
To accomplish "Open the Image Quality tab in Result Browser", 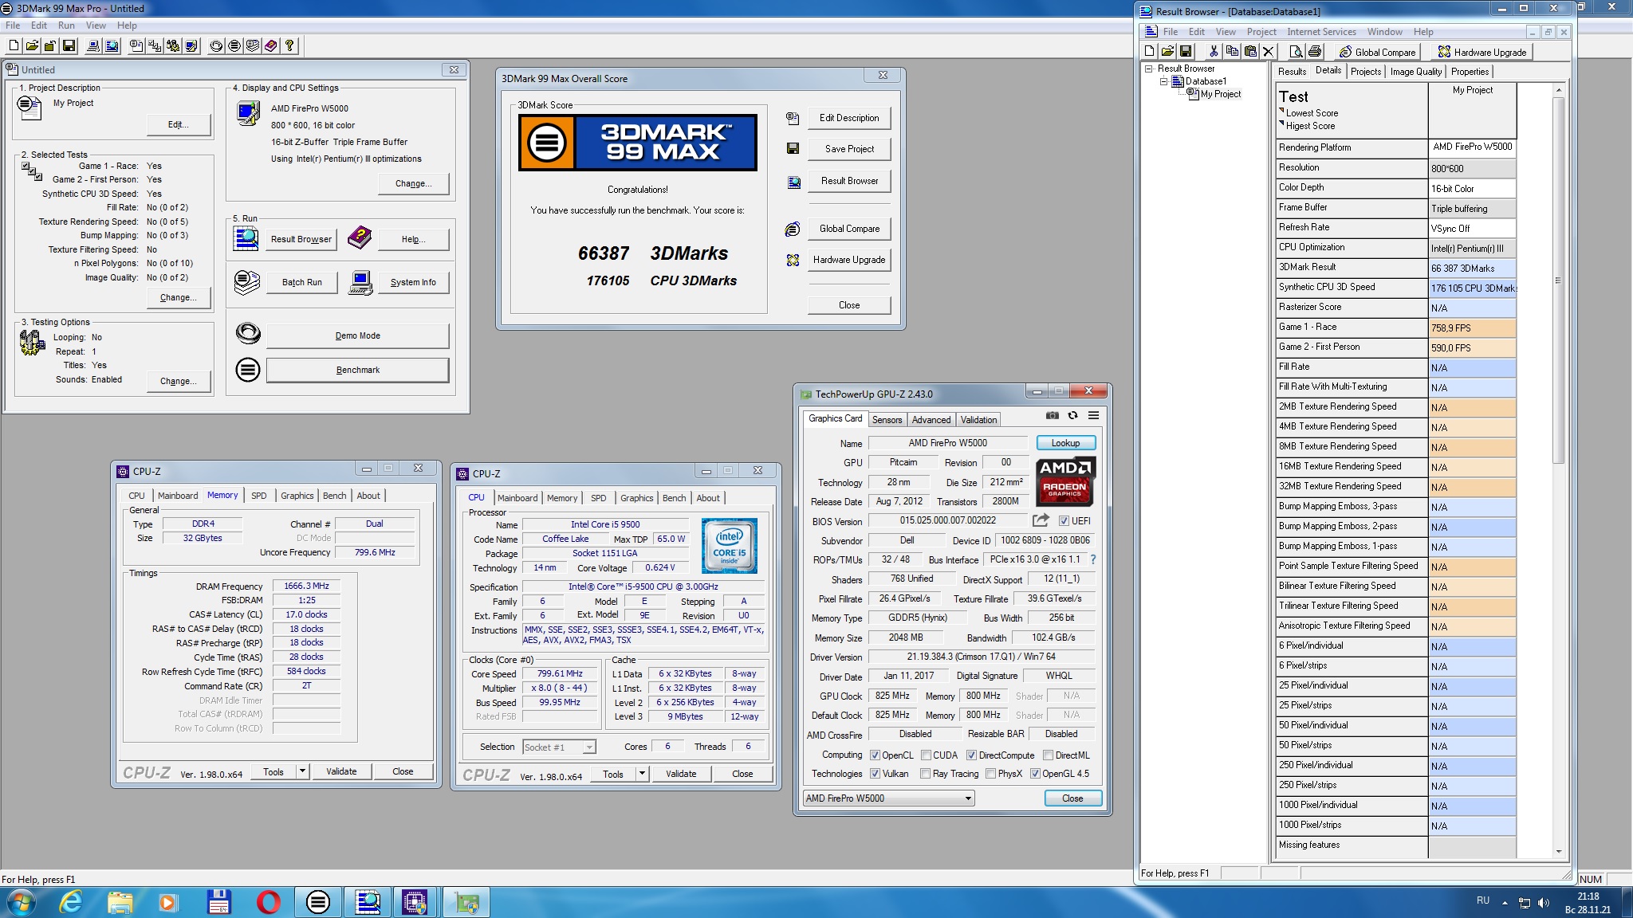I will tap(1415, 72).
